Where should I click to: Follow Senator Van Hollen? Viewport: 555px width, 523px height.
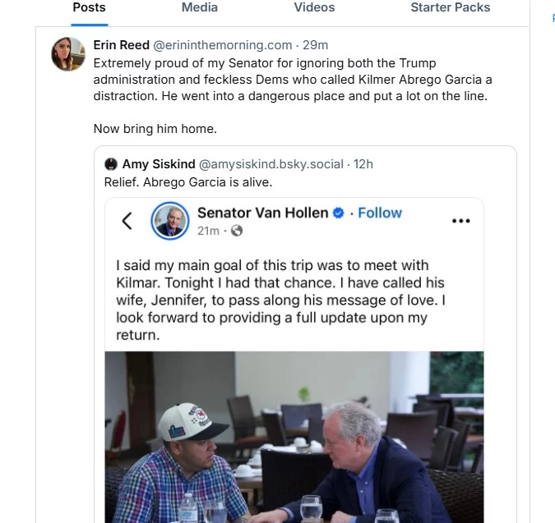(x=380, y=213)
